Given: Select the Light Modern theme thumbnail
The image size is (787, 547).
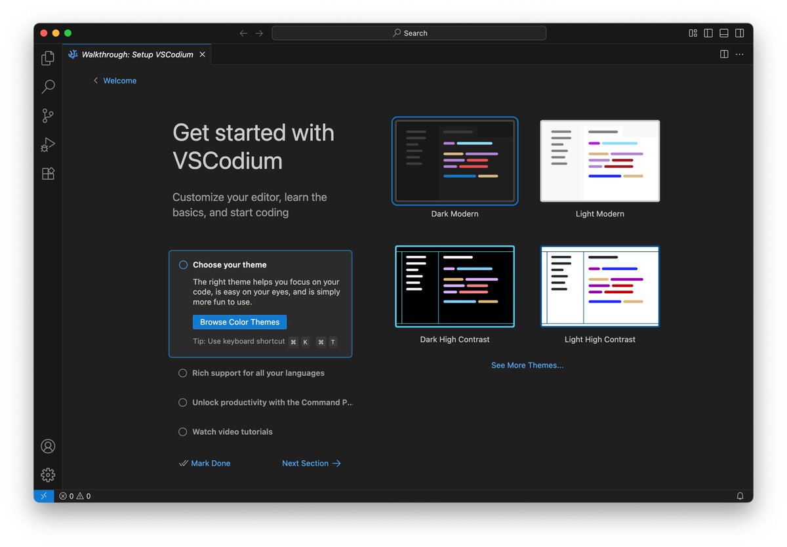Looking at the screenshot, I should point(600,161).
